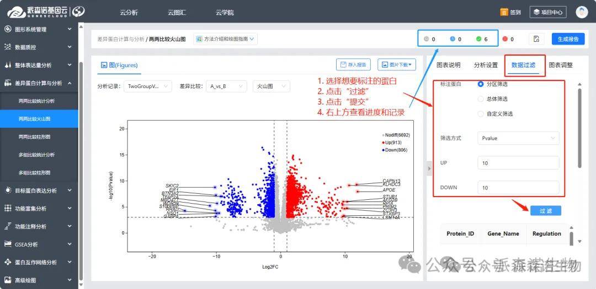Click the 生成报告 button
The height and width of the screenshot is (289, 596).
pos(568,39)
